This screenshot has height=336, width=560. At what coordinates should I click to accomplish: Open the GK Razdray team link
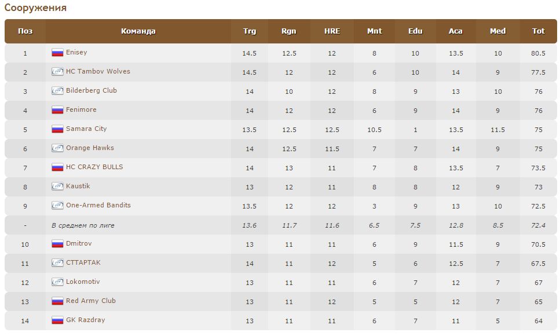tap(85, 320)
